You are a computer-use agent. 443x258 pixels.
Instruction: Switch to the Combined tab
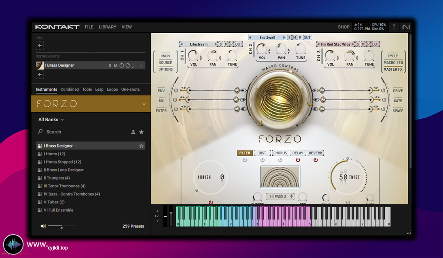[x=69, y=90]
